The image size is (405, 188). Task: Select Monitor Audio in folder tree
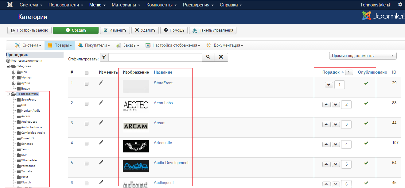[31, 111]
